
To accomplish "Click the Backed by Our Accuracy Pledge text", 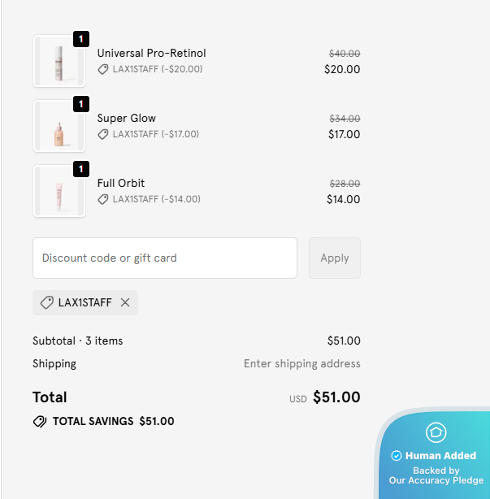I will [436, 475].
